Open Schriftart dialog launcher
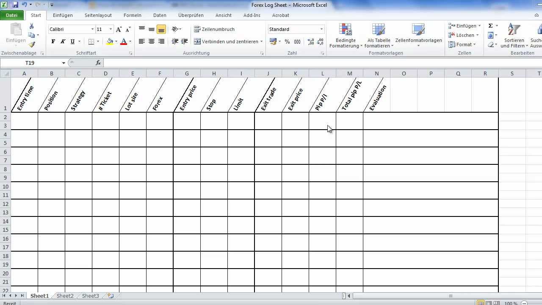Image resolution: width=542 pixels, height=305 pixels. tap(130, 53)
